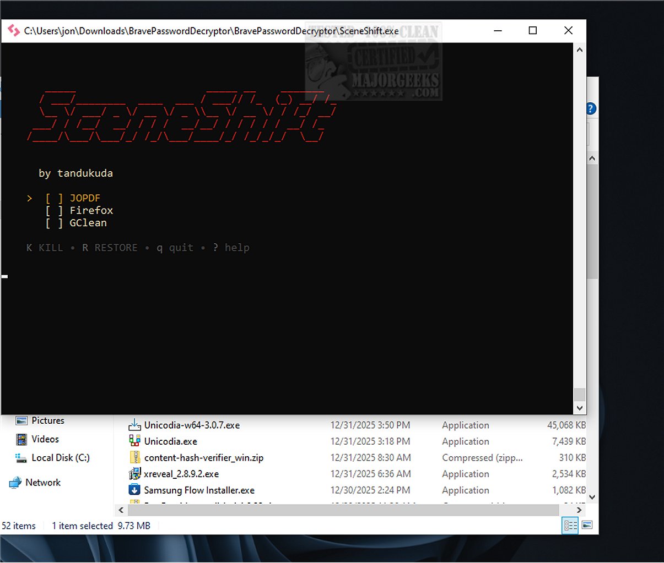Click console scrollbar down arrow
The width and height of the screenshot is (664, 563).
tap(579, 408)
